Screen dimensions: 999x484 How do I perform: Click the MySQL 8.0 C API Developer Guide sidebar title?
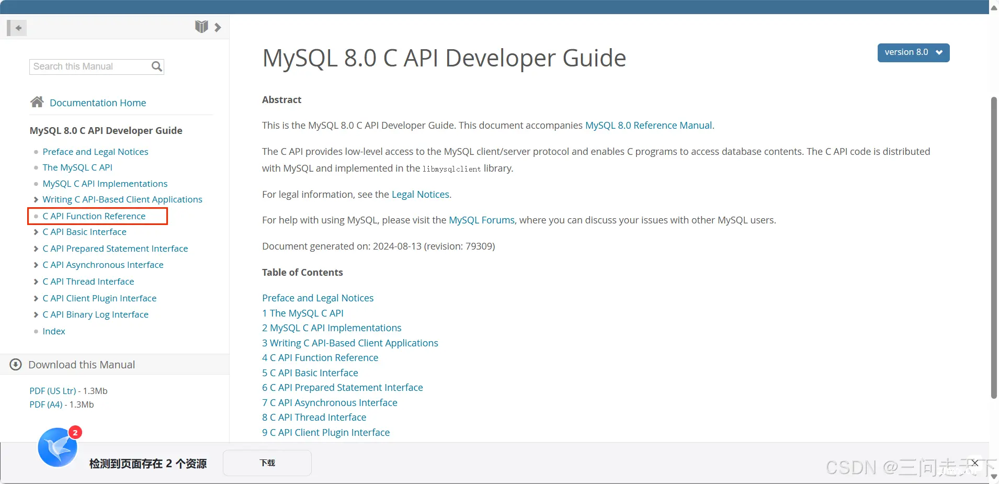(x=106, y=131)
